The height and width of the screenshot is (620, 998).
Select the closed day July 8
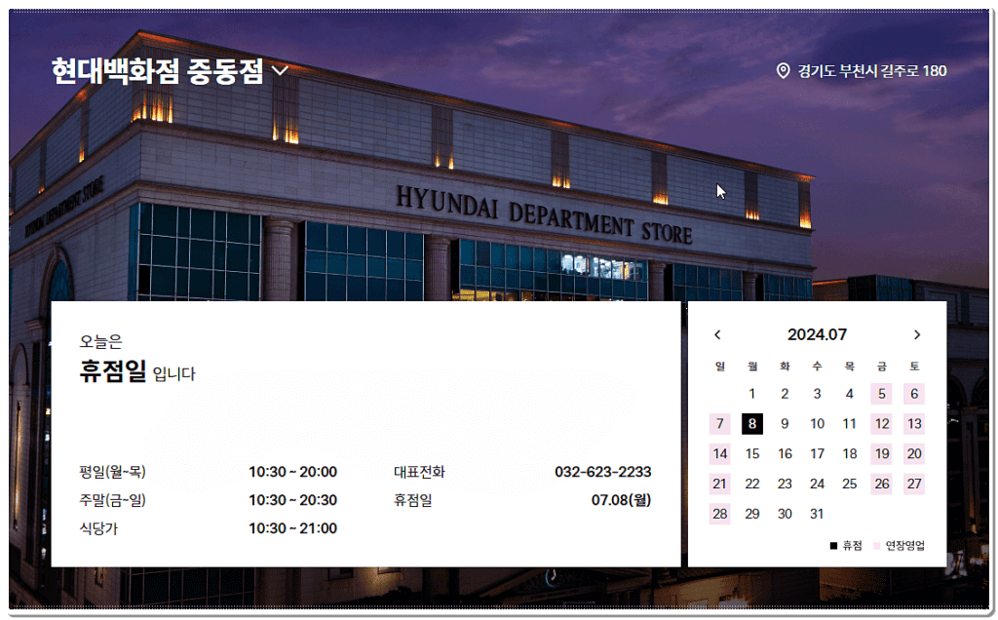click(x=752, y=424)
